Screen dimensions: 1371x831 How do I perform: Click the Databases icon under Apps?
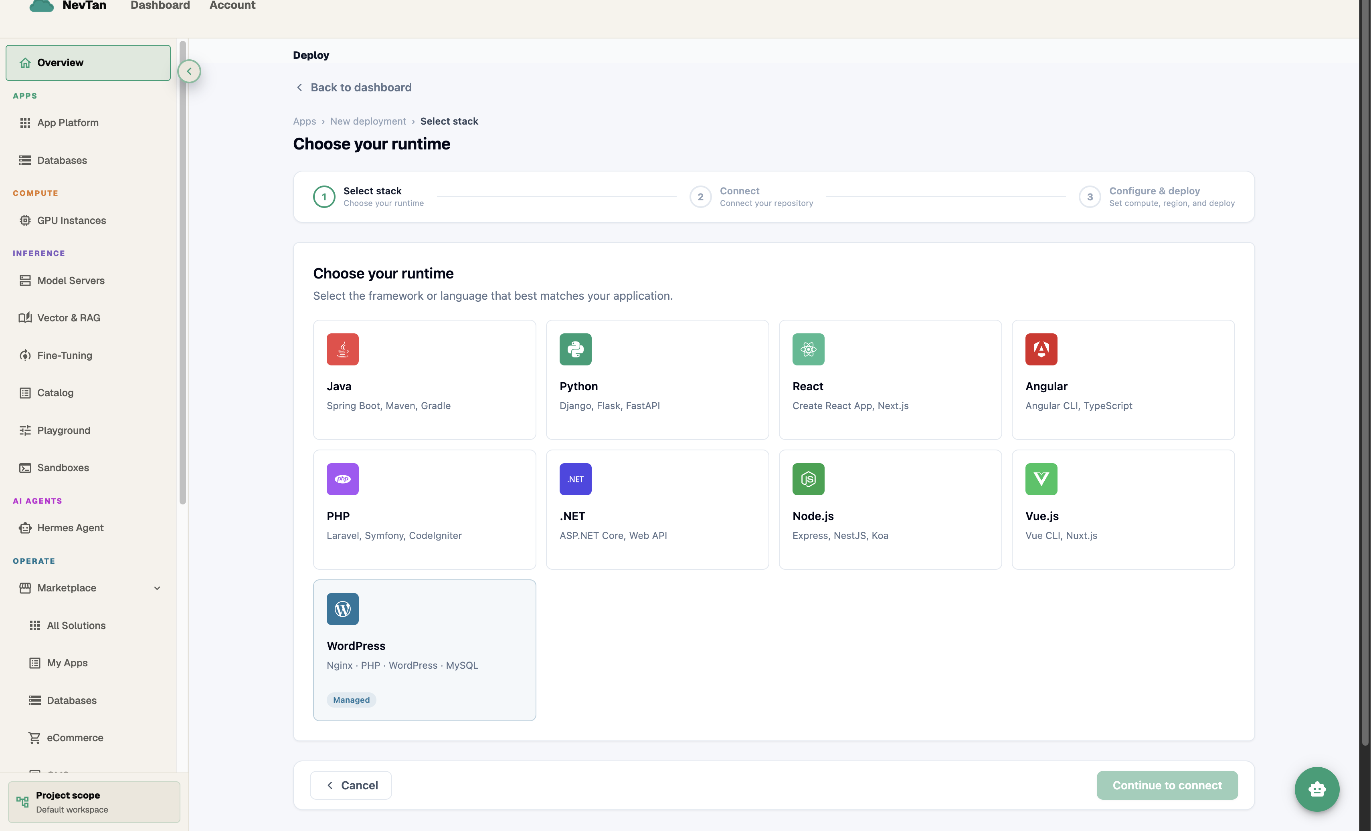click(25, 160)
